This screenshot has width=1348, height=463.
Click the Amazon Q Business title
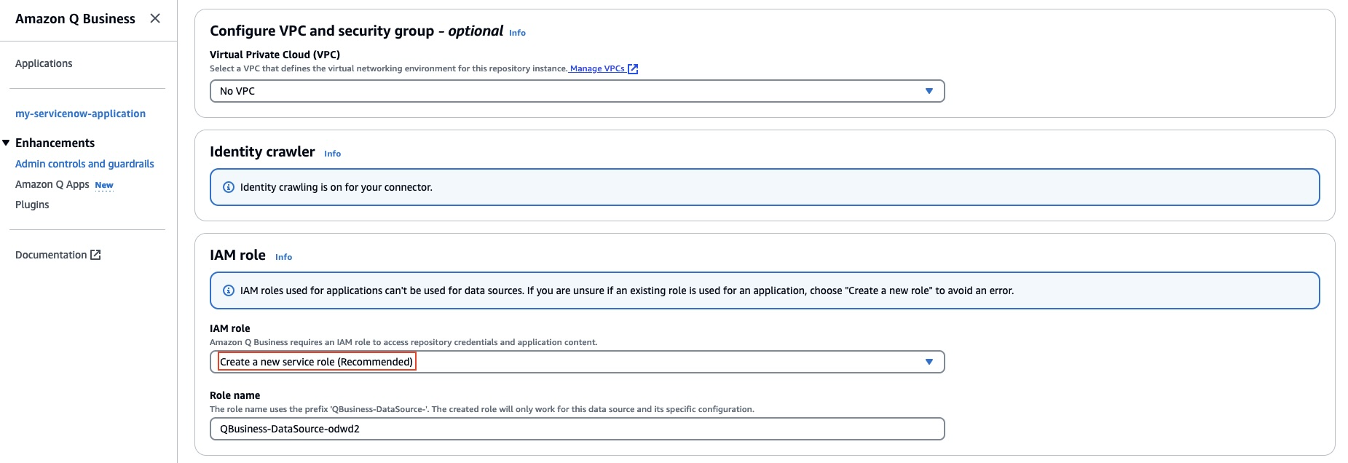75,19
